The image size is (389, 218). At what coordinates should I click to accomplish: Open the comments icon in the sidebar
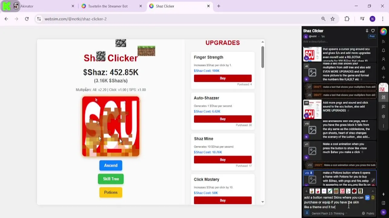[x=384, y=107]
